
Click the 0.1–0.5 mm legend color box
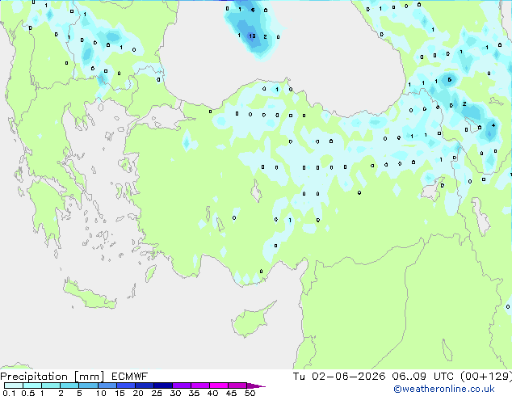pos(14,385)
